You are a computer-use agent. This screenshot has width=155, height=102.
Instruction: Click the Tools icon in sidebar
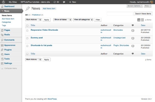pos(2,59)
